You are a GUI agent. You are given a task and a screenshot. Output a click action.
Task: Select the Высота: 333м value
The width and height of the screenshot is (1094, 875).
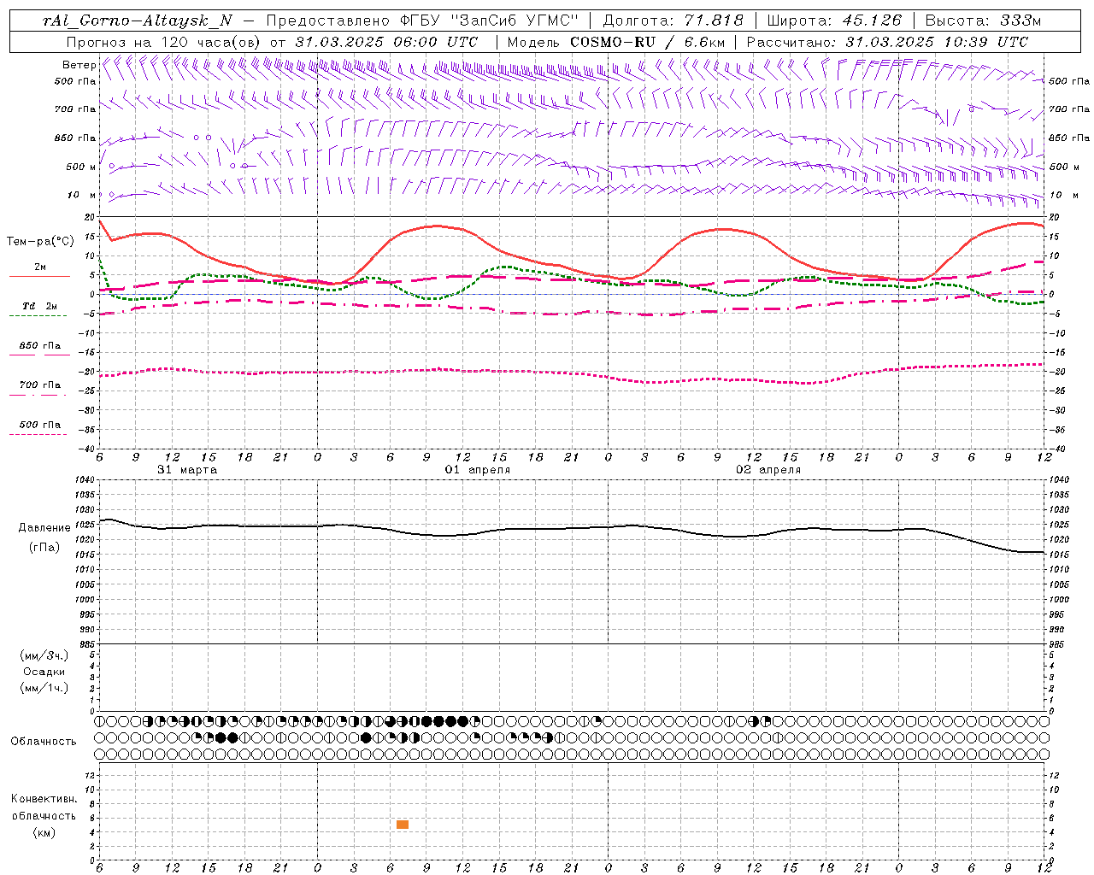coord(983,21)
